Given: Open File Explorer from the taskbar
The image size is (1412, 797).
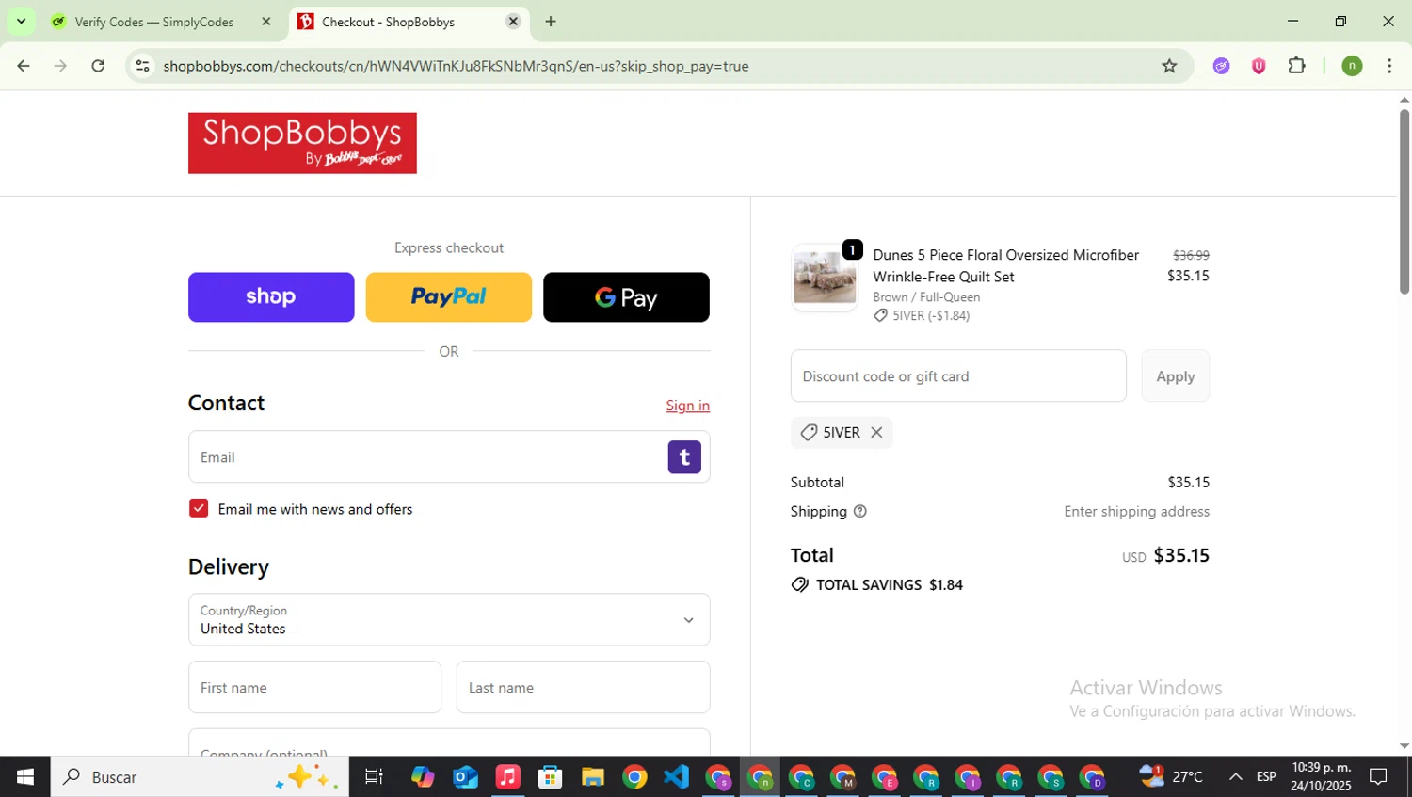Looking at the screenshot, I should 592,777.
